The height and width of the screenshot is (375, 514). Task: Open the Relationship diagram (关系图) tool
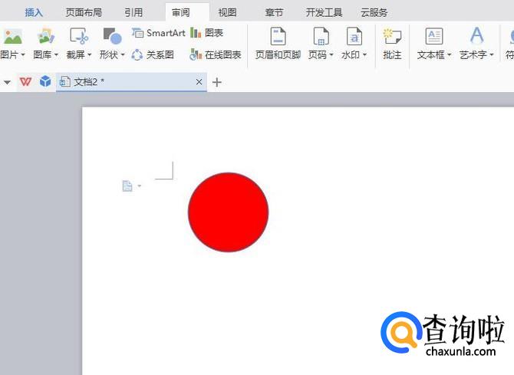click(x=153, y=54)
